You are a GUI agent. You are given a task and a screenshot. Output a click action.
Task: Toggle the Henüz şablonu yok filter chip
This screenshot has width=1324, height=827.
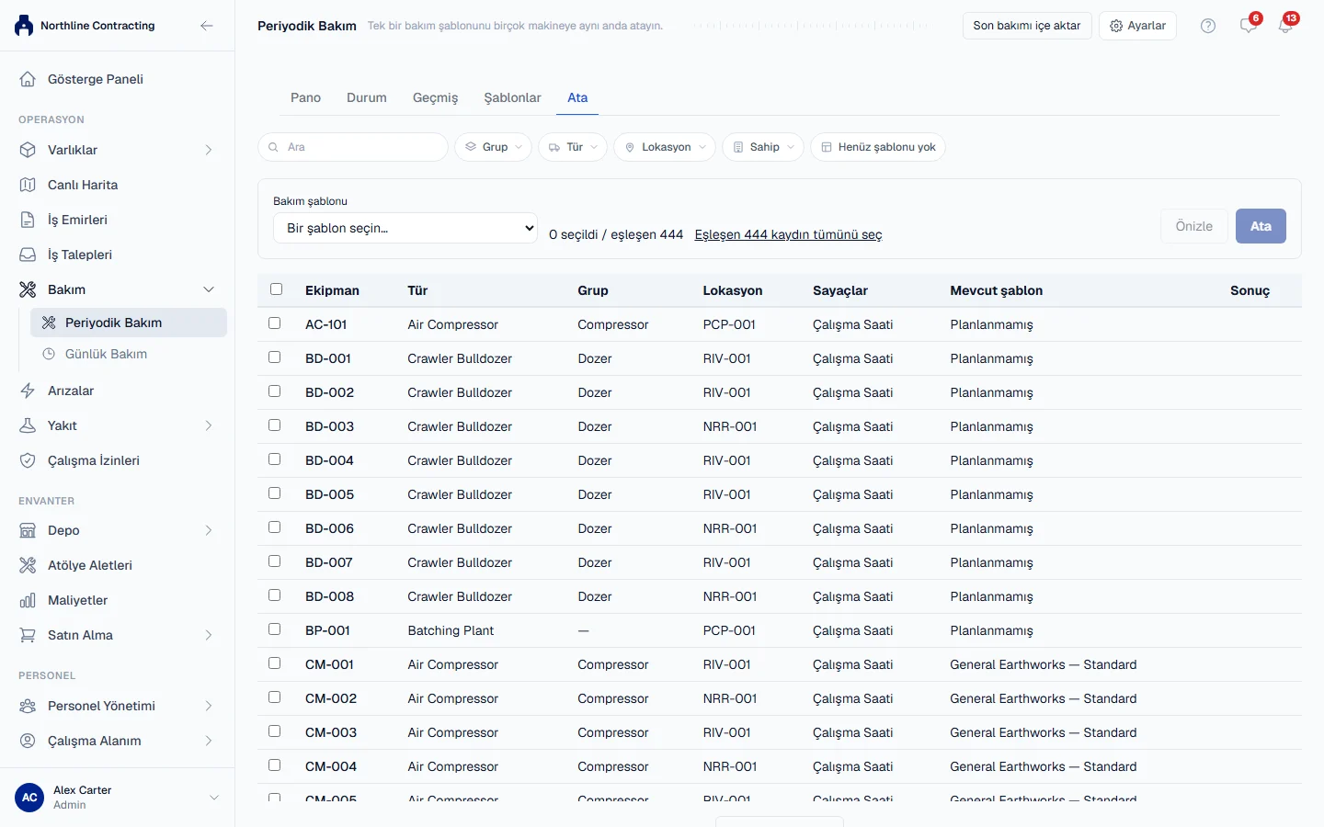coord(878,147)
